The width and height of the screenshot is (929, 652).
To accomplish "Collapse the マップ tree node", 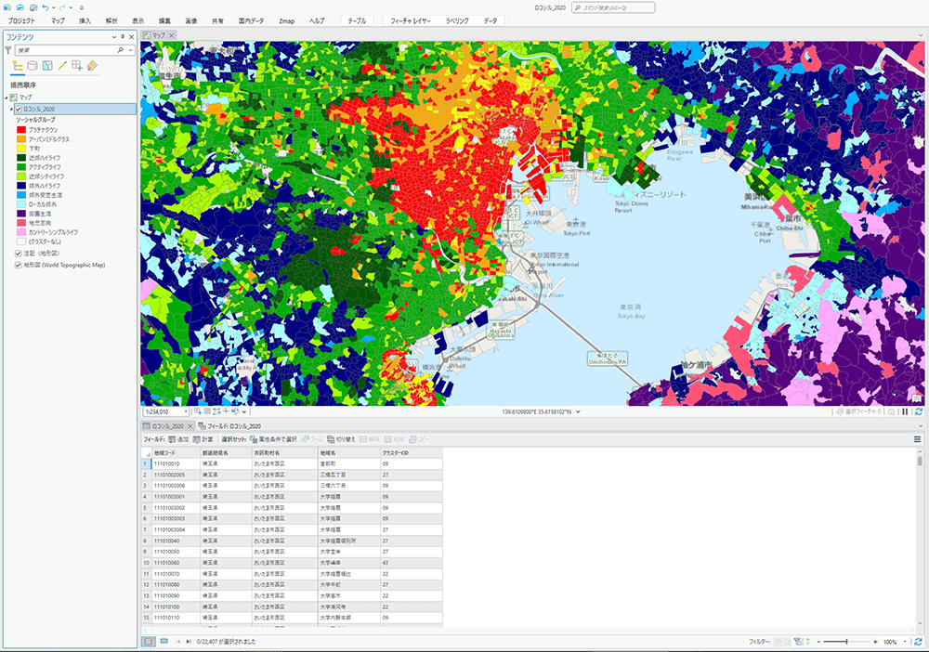I will (7, 98).
